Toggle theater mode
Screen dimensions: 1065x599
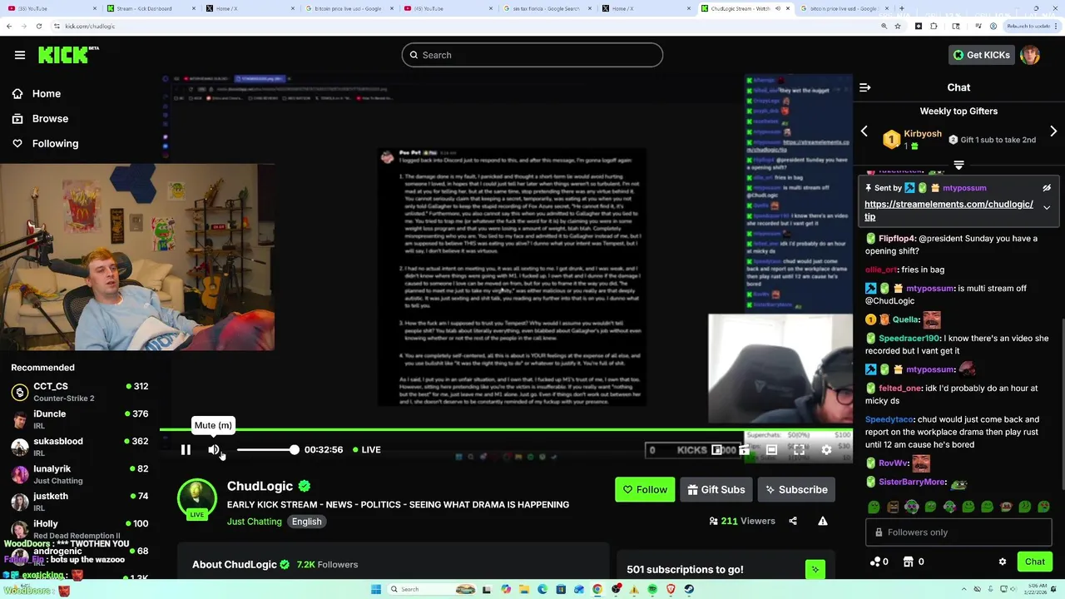click(x=771, y=450)
